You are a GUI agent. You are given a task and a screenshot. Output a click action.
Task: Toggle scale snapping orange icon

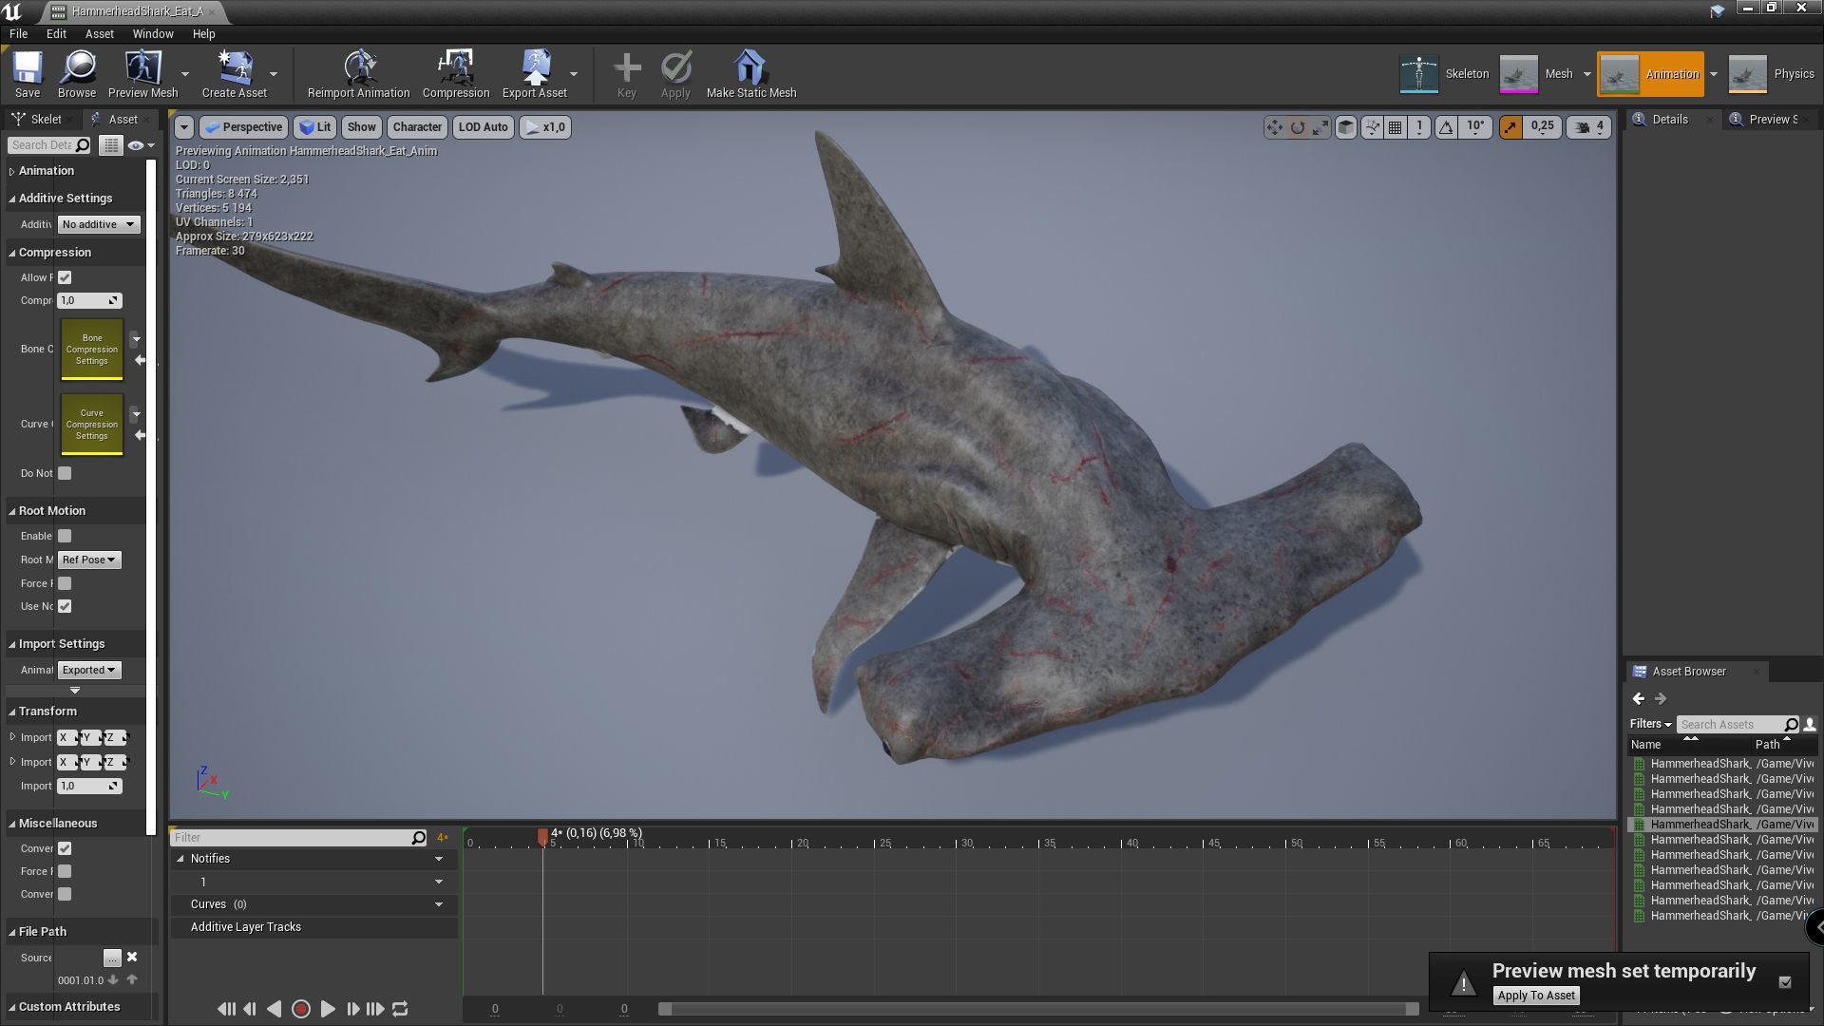1510,127
